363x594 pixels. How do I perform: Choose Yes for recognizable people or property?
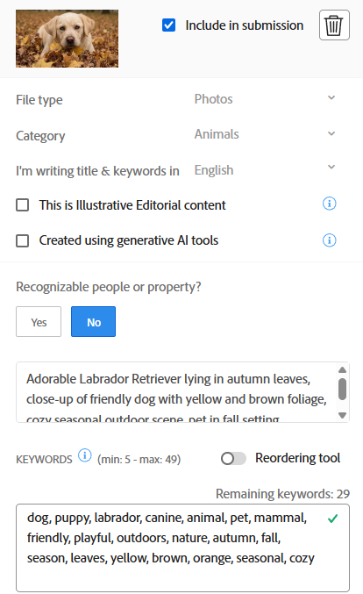[39, 322]
